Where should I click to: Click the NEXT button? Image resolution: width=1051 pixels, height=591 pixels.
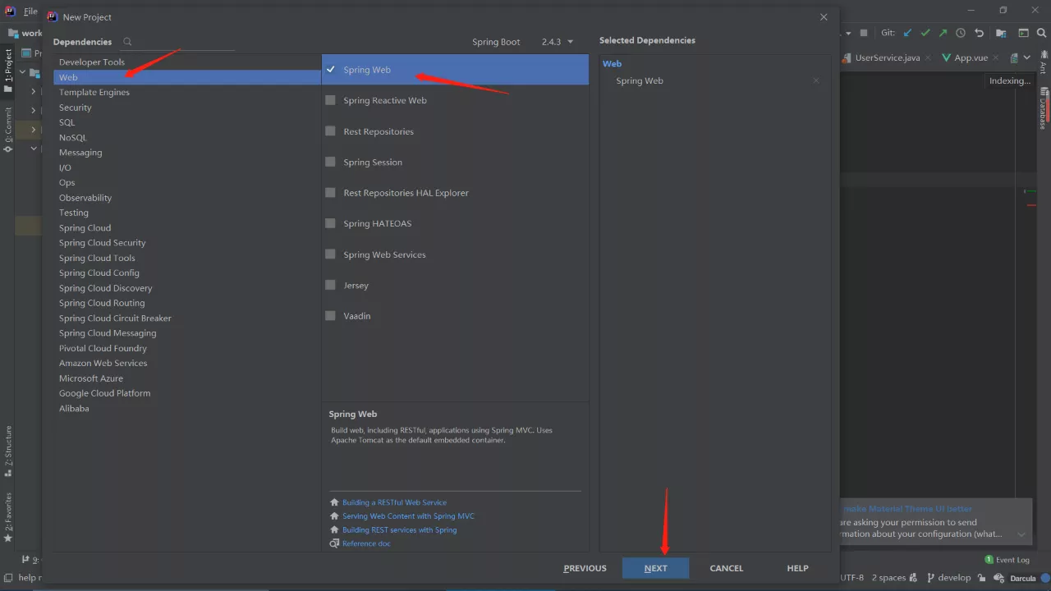coord(655,567)
